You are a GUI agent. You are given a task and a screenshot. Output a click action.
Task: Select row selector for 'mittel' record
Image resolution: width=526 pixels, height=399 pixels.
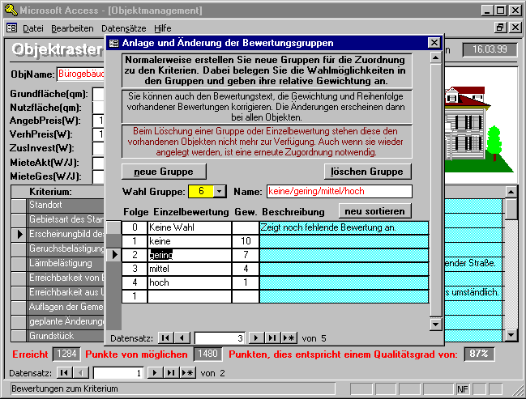point(114,268)
